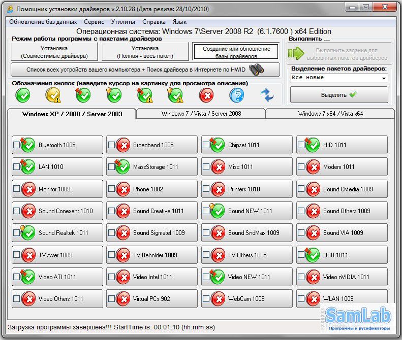Open the Сервис menu
This screenshot has width=402, height=340.
[x=94, y=22]
